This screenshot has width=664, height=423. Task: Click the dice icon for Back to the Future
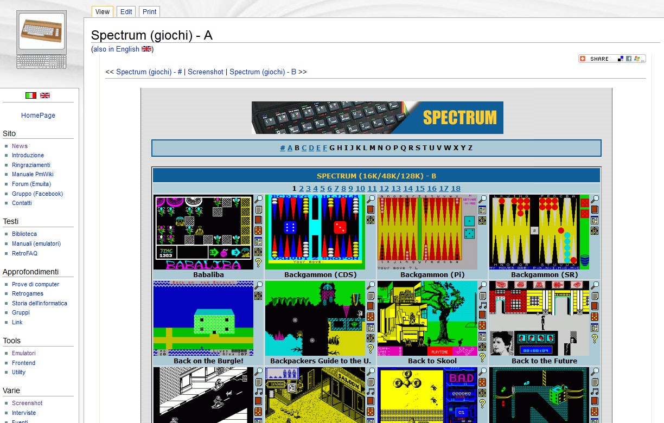click(x=595, y=317)
